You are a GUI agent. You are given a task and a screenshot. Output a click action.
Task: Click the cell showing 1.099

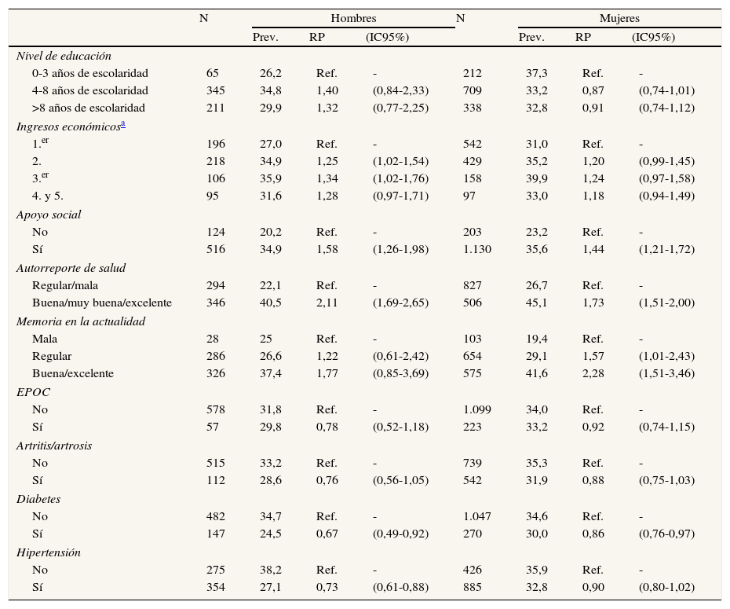478,409
